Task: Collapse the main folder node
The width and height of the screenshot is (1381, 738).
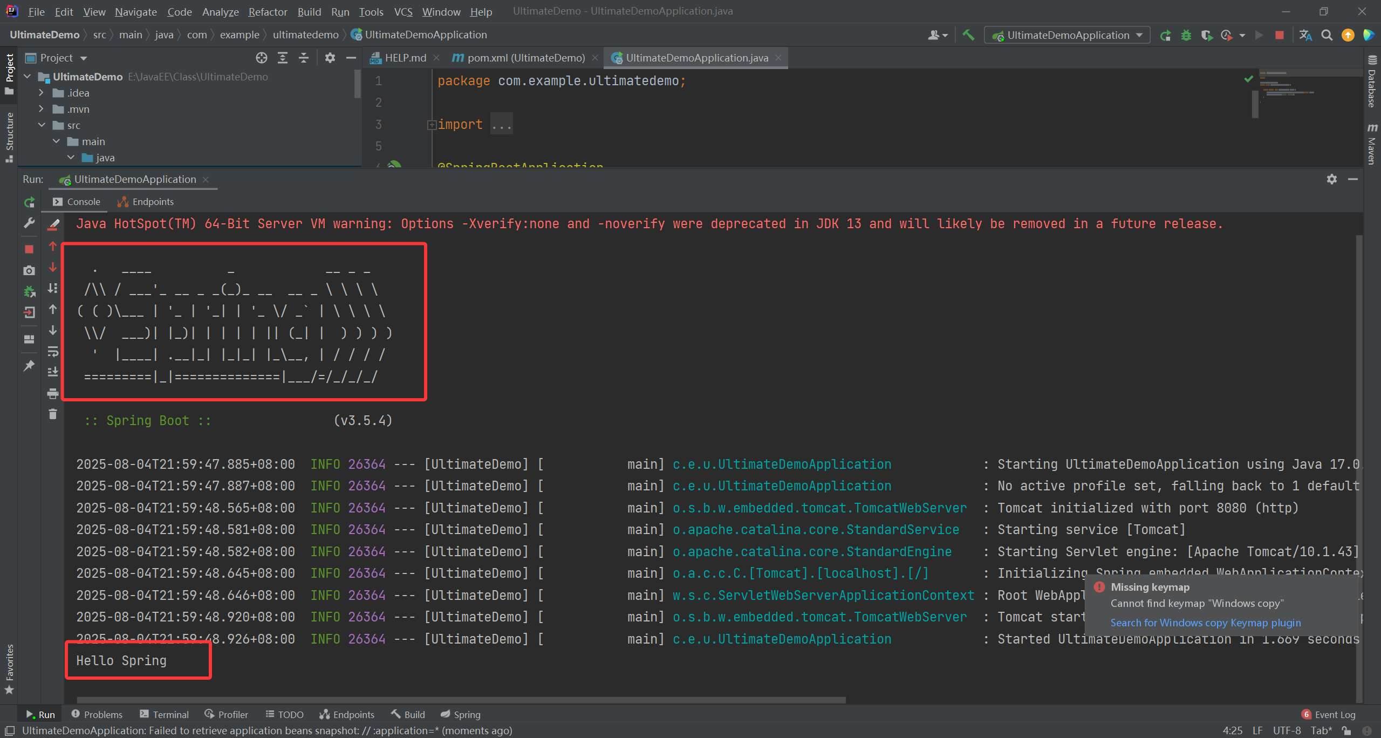Action: pos(56,141)
